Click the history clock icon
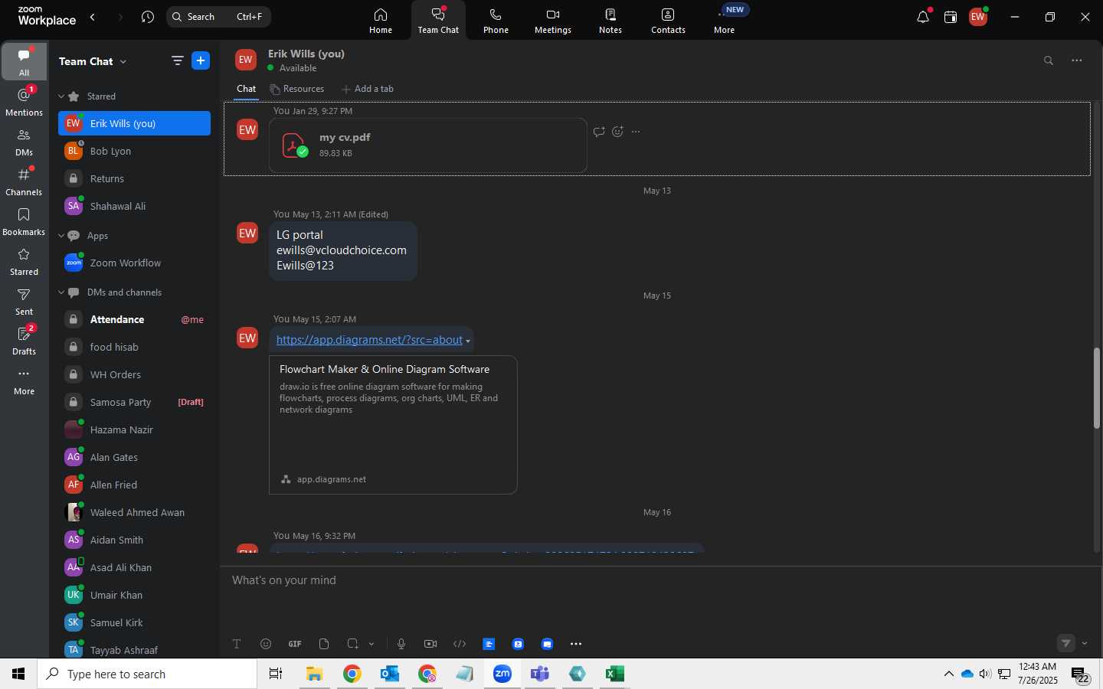Screen dimensions: 1103x689 (148, 17)
